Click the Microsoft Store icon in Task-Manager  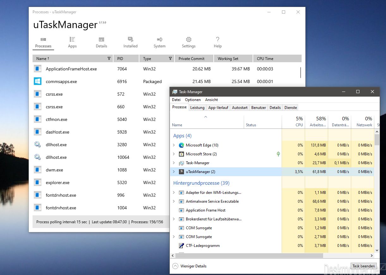181,154
